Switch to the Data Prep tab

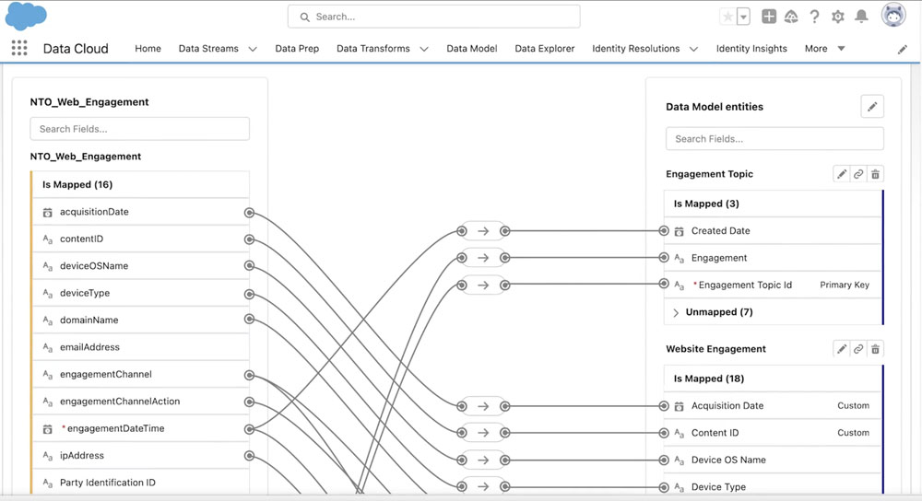coord(297,49)
